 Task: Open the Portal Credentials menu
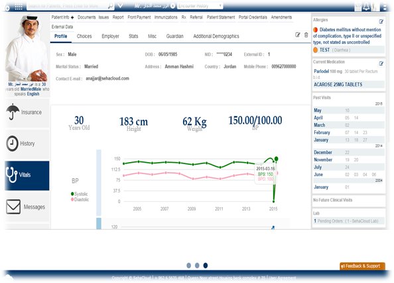[x=253, y=17]
